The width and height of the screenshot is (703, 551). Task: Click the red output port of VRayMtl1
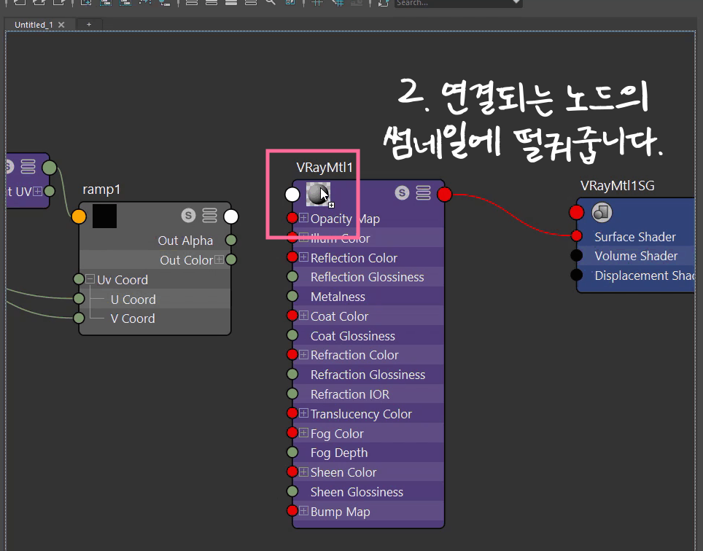[x=444, y=195]
